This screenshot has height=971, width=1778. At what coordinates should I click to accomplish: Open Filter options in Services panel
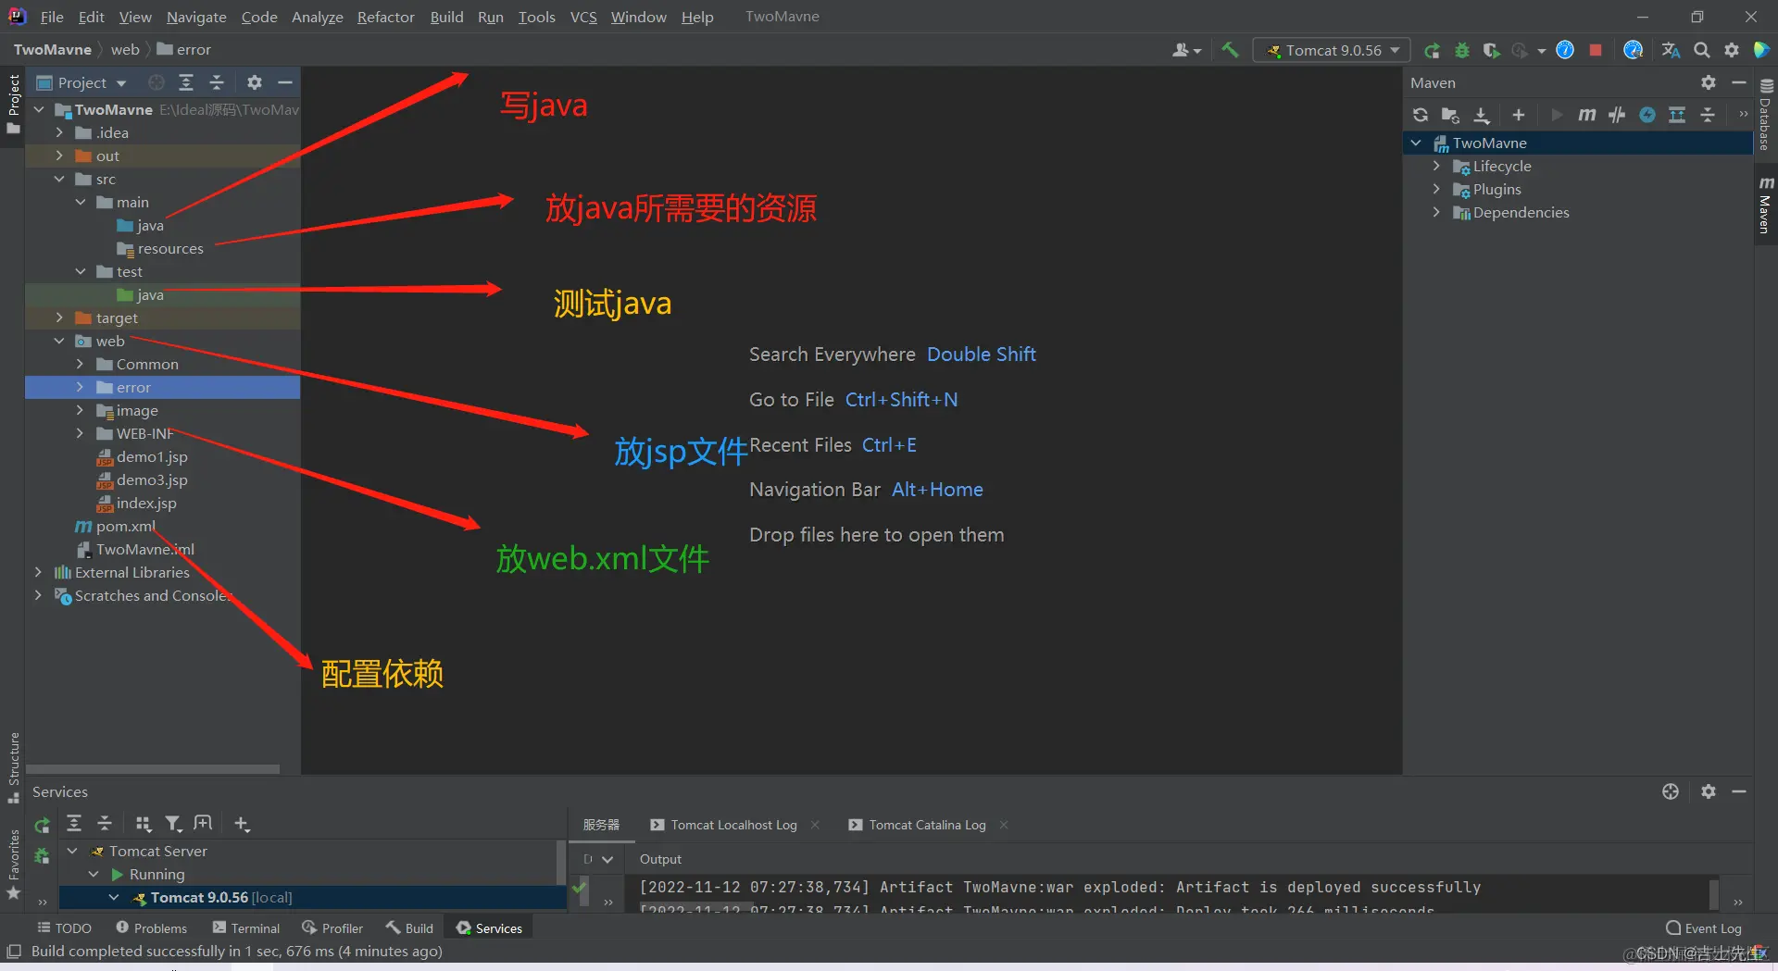173,823
